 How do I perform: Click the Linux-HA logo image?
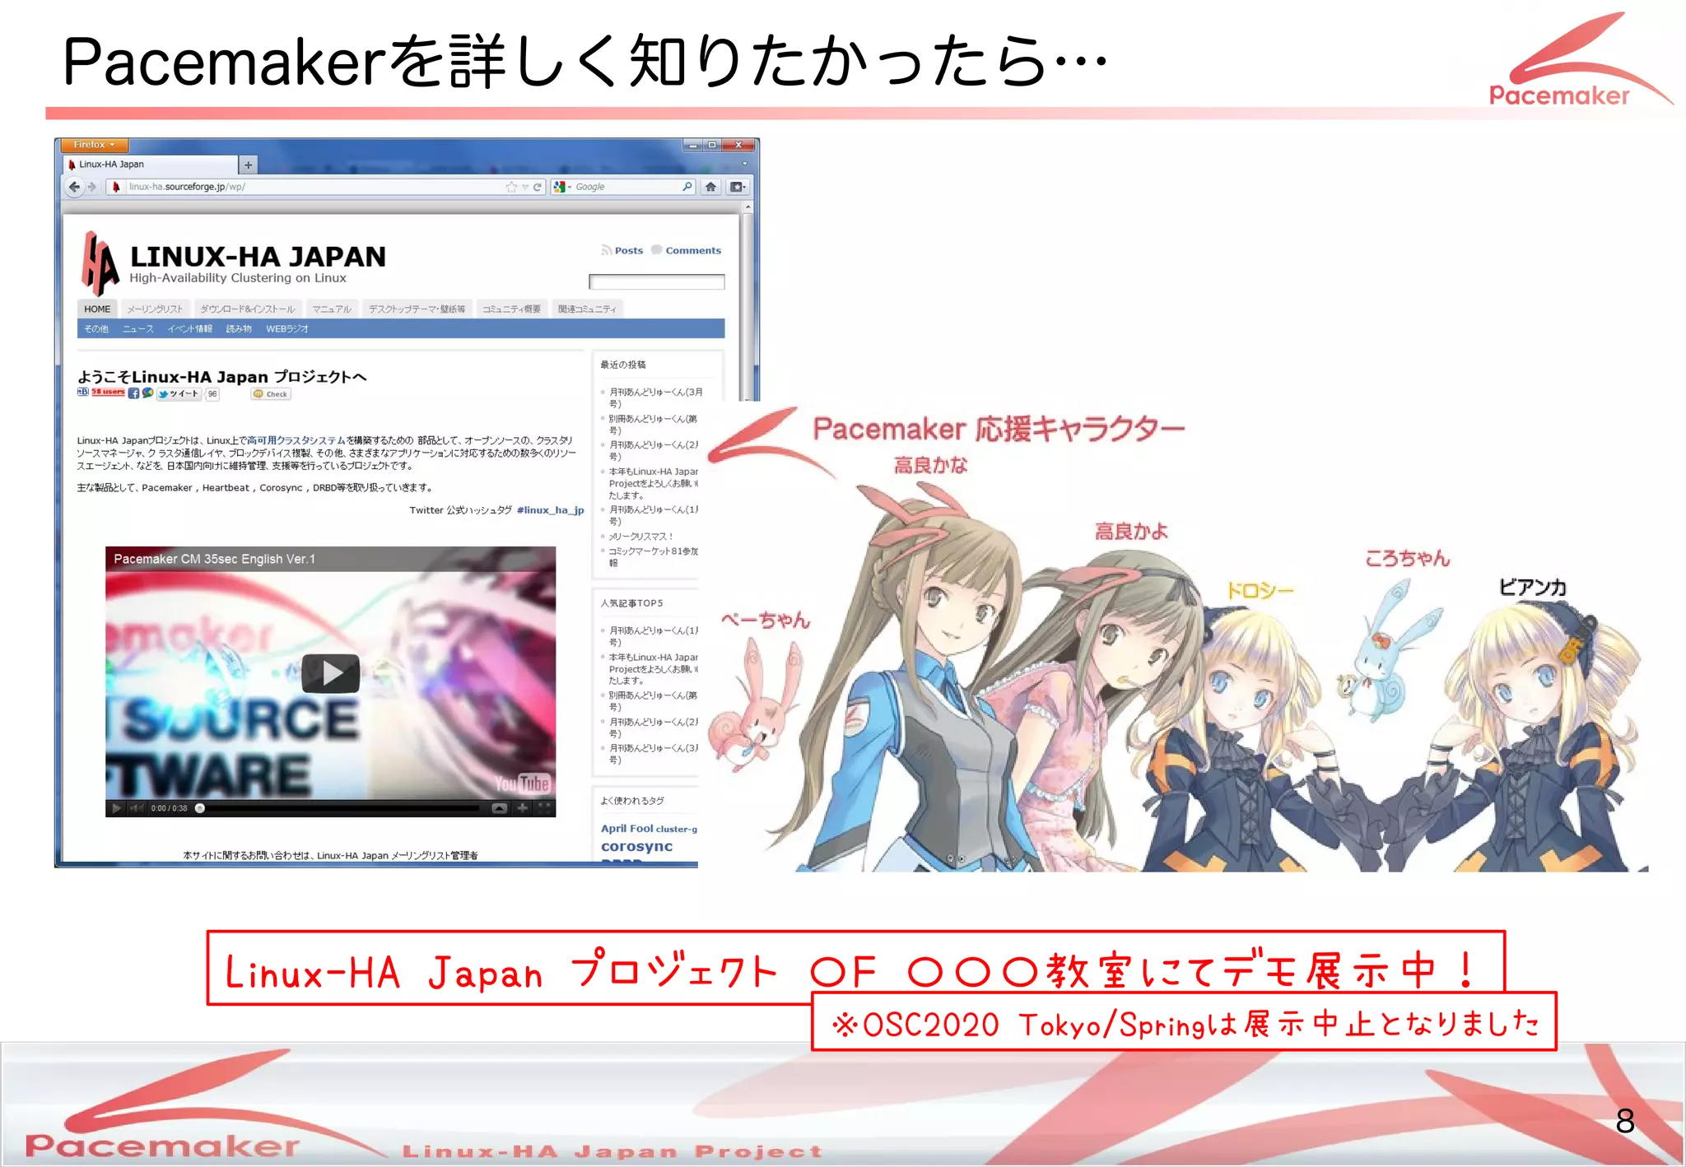pos(100,263)
